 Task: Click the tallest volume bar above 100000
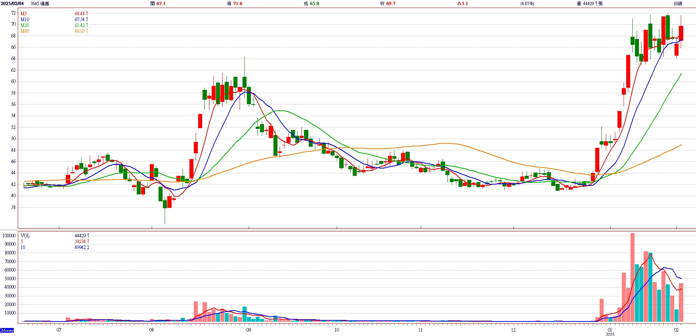pos(632,277)
